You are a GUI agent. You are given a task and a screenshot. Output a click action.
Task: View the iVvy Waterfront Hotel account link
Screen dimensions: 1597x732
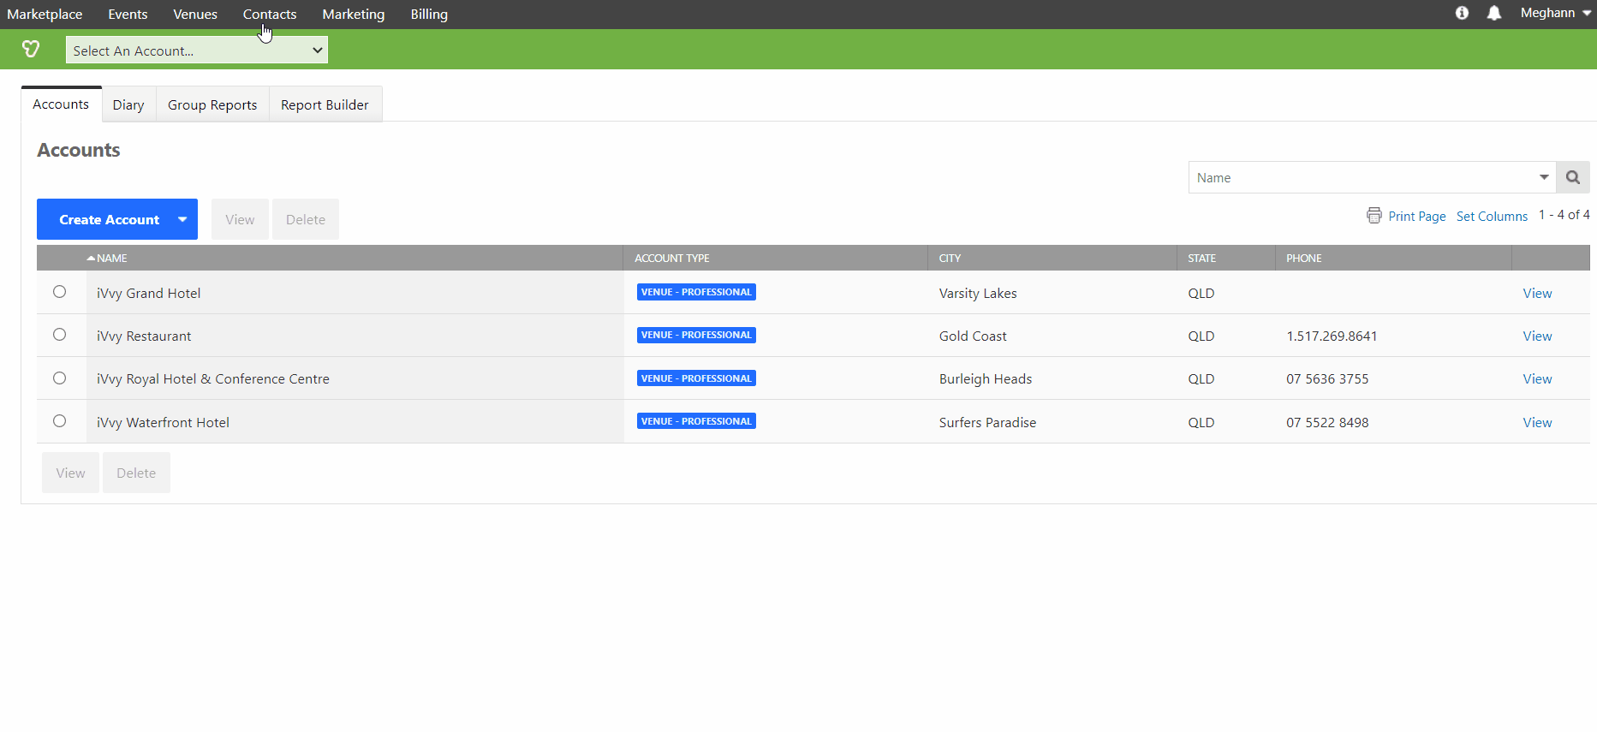point(1537,422)
